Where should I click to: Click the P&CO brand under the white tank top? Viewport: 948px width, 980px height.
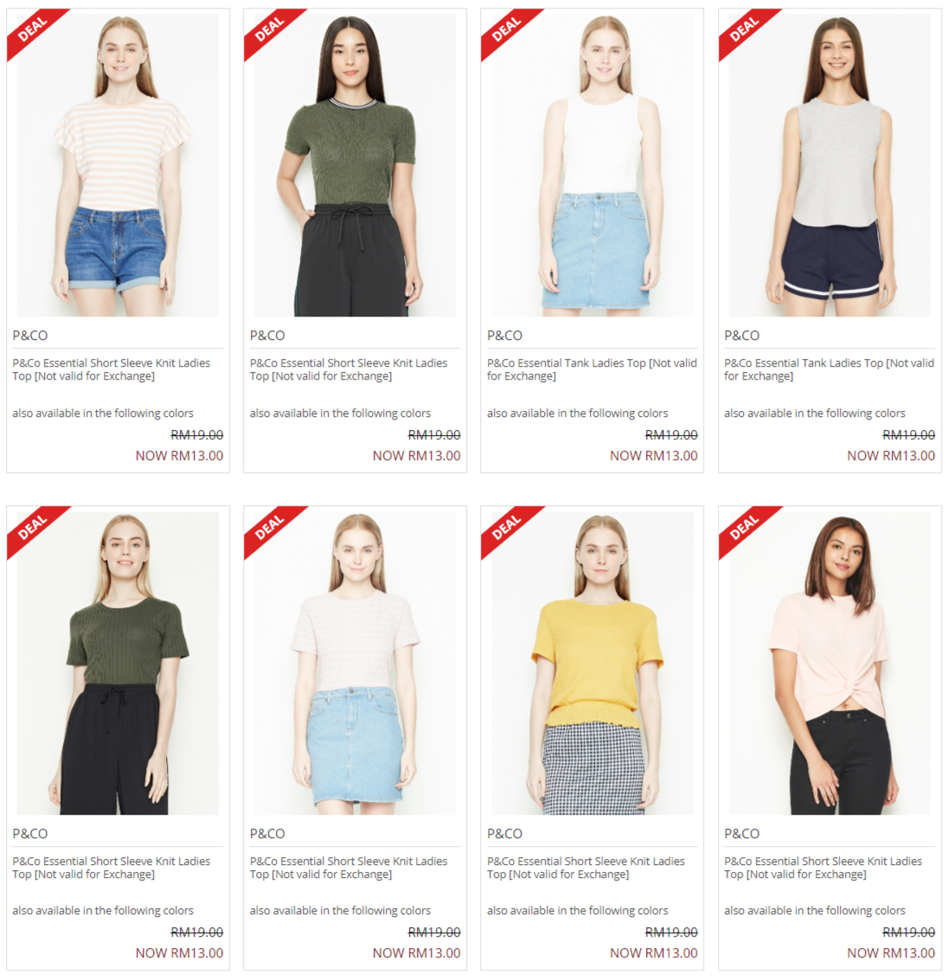[504, 336]
